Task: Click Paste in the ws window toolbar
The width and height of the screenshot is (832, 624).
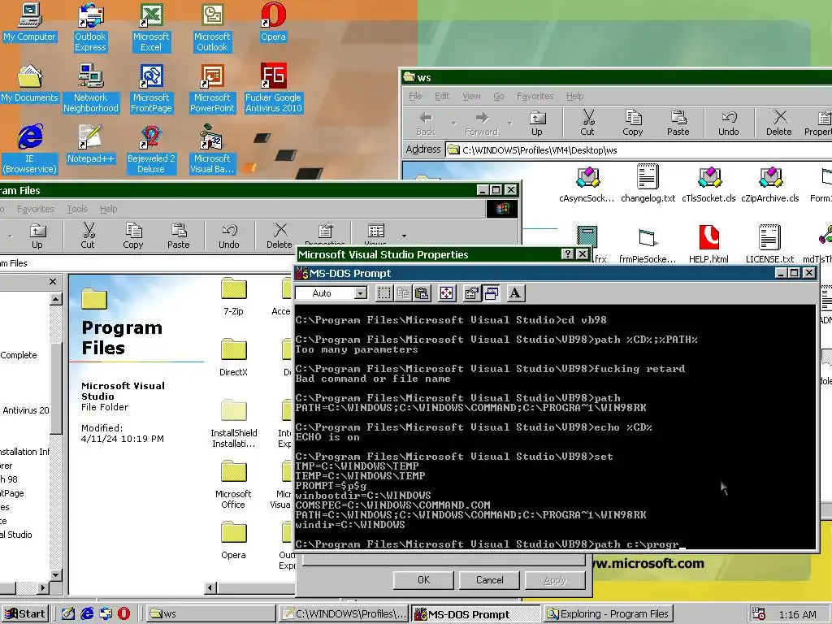Action: pyautogui.click(x=678, y=123)
